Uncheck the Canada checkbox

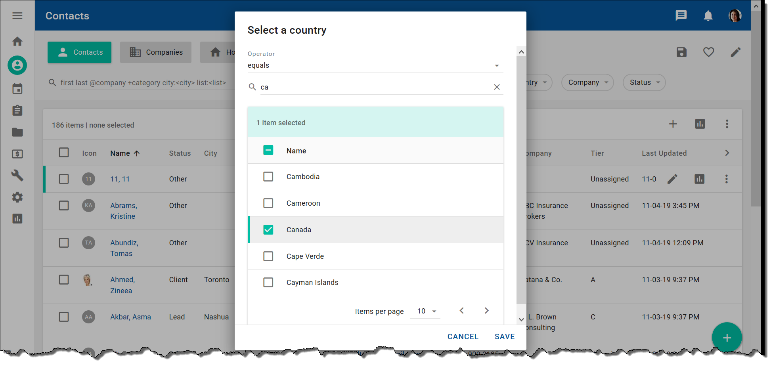point(268,229)
